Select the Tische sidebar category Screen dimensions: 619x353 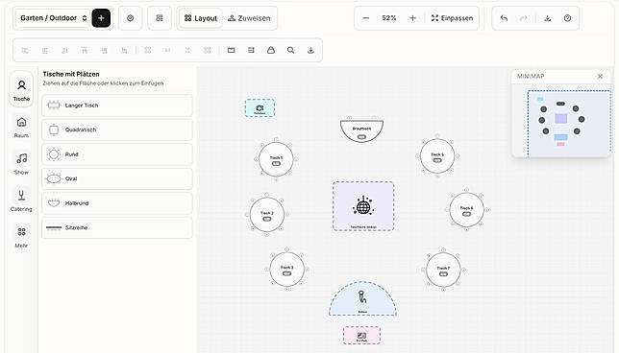21,90
